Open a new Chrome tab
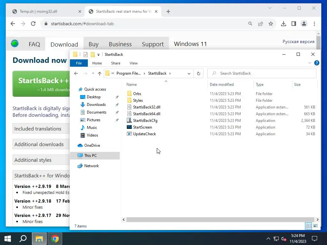The width and height of the screenshot is (327, 245). 168,11
